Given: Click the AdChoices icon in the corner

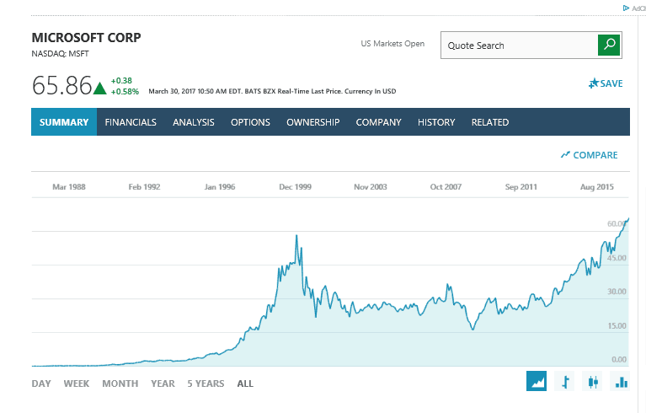Looking at the screenshot, I should (627, 8).
